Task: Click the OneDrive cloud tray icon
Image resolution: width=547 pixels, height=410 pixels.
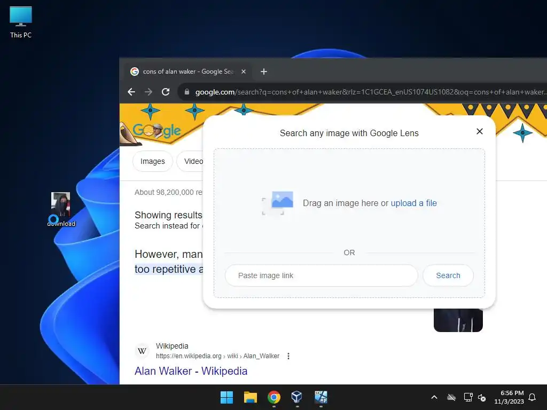Action: [451, 397]
